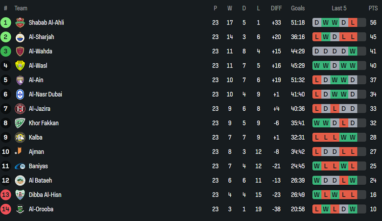Click green position 1 rank badge
The height and width of the screenshot is (221, 382).
[x=6, y=23]
